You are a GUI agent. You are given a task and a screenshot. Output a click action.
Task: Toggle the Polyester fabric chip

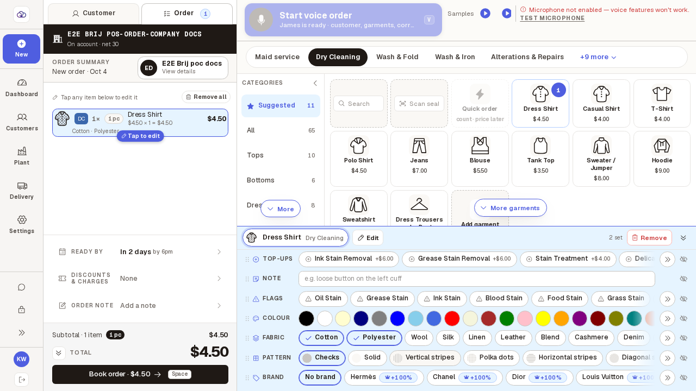click(x=374, y=338)
